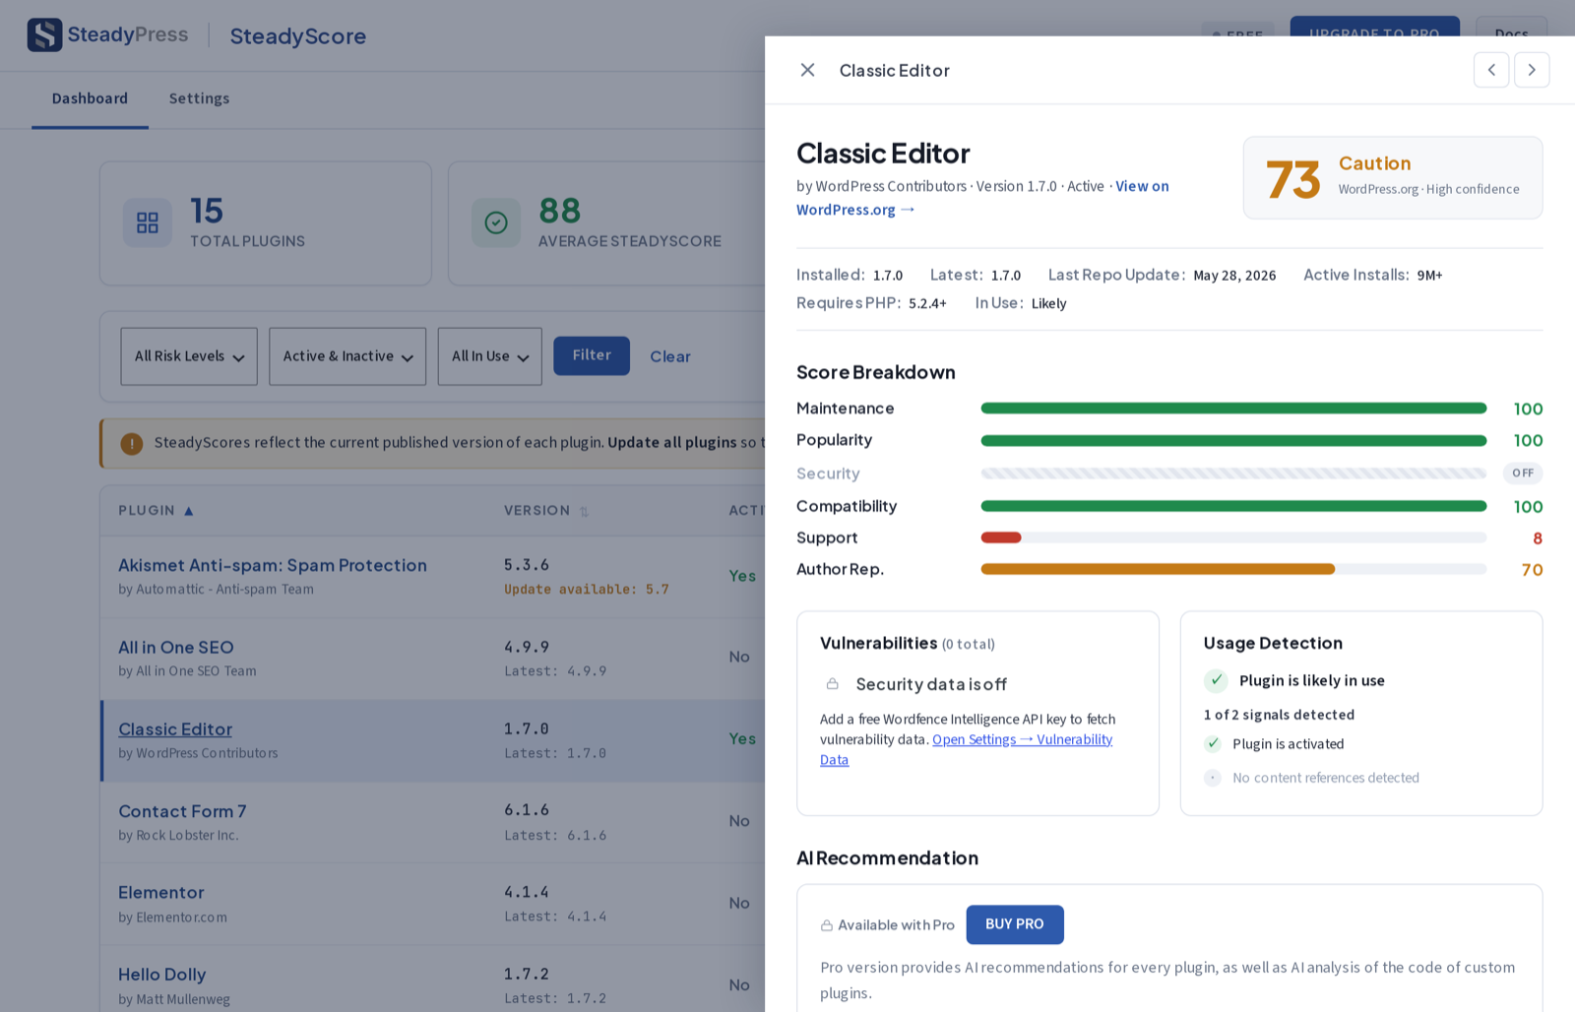Click the 'Update available: 5.7' text
This screenshot has width=1575, height=1012.
[587, 590]
